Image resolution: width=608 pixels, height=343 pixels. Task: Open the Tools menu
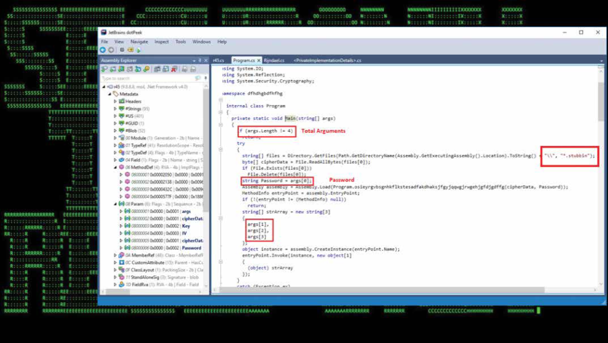(x=180, y=42)
